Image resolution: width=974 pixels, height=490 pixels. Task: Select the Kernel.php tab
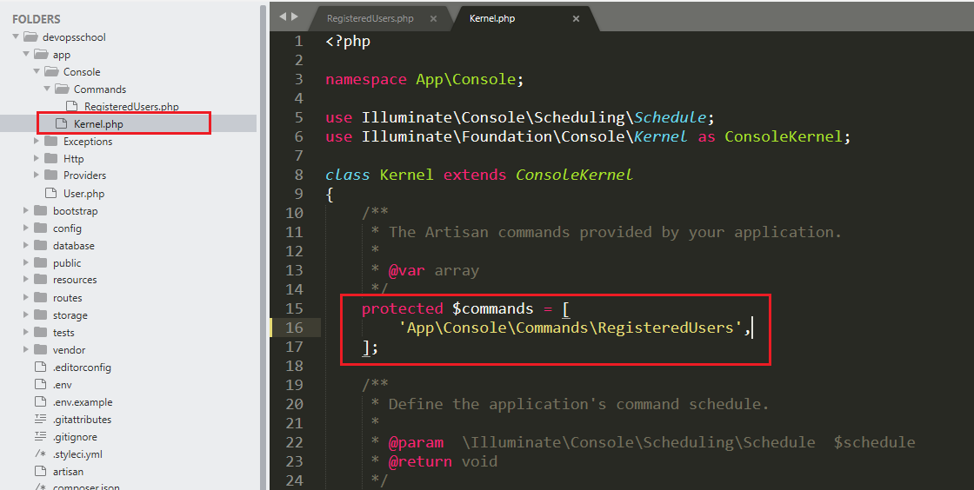pyautogui.click(x=492, y=18)
